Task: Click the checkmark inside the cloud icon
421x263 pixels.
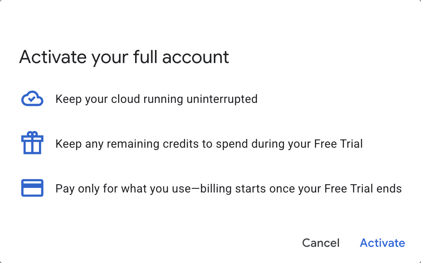Action: click(x=31, y=100)
